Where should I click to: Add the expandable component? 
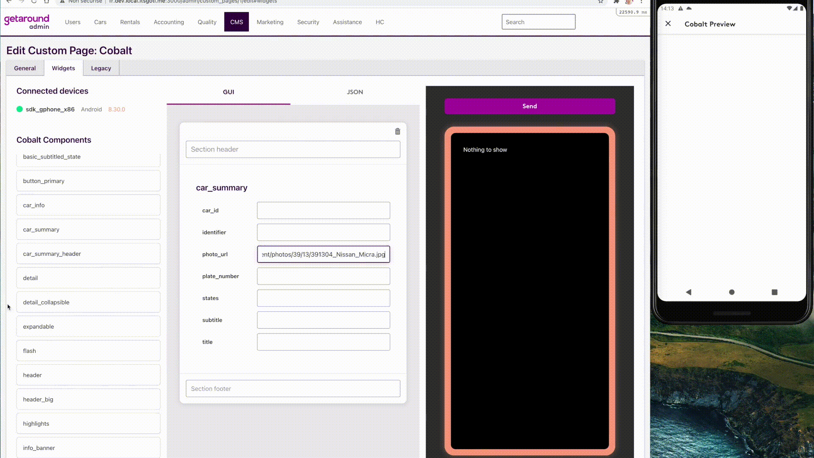[x=88, y=327]
